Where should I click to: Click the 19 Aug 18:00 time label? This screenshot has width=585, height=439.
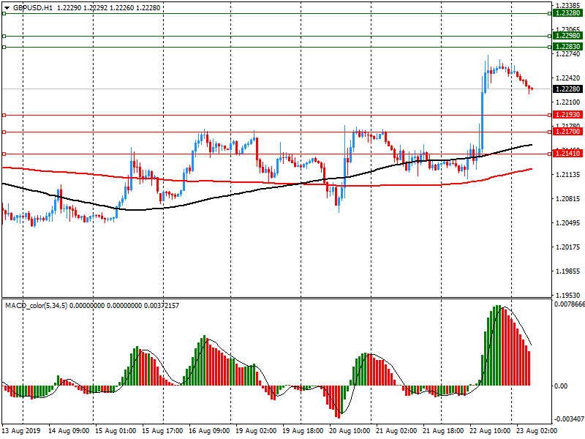pos(303,431)
